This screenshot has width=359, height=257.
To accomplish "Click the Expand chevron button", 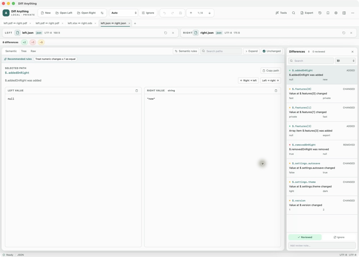I will 251,51.
